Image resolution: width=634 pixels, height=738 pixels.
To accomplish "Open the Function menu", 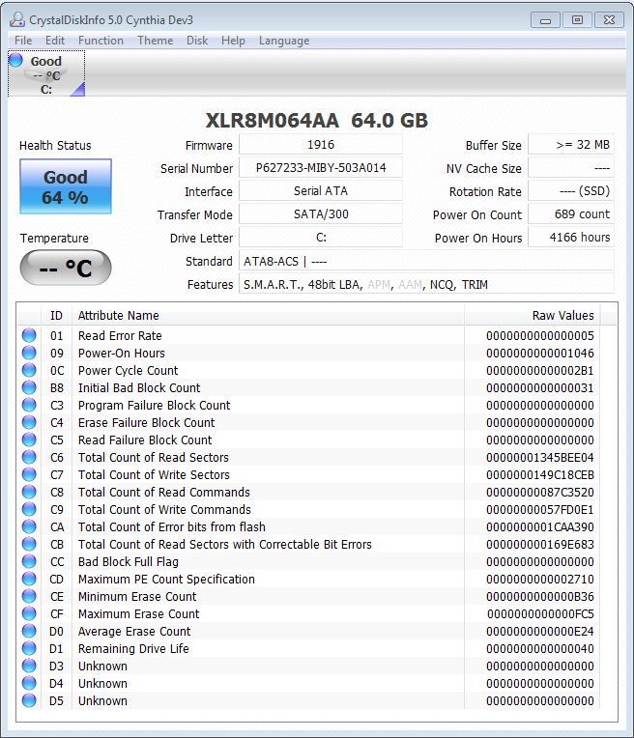I will pyautogui.click(x=101, y=41).
